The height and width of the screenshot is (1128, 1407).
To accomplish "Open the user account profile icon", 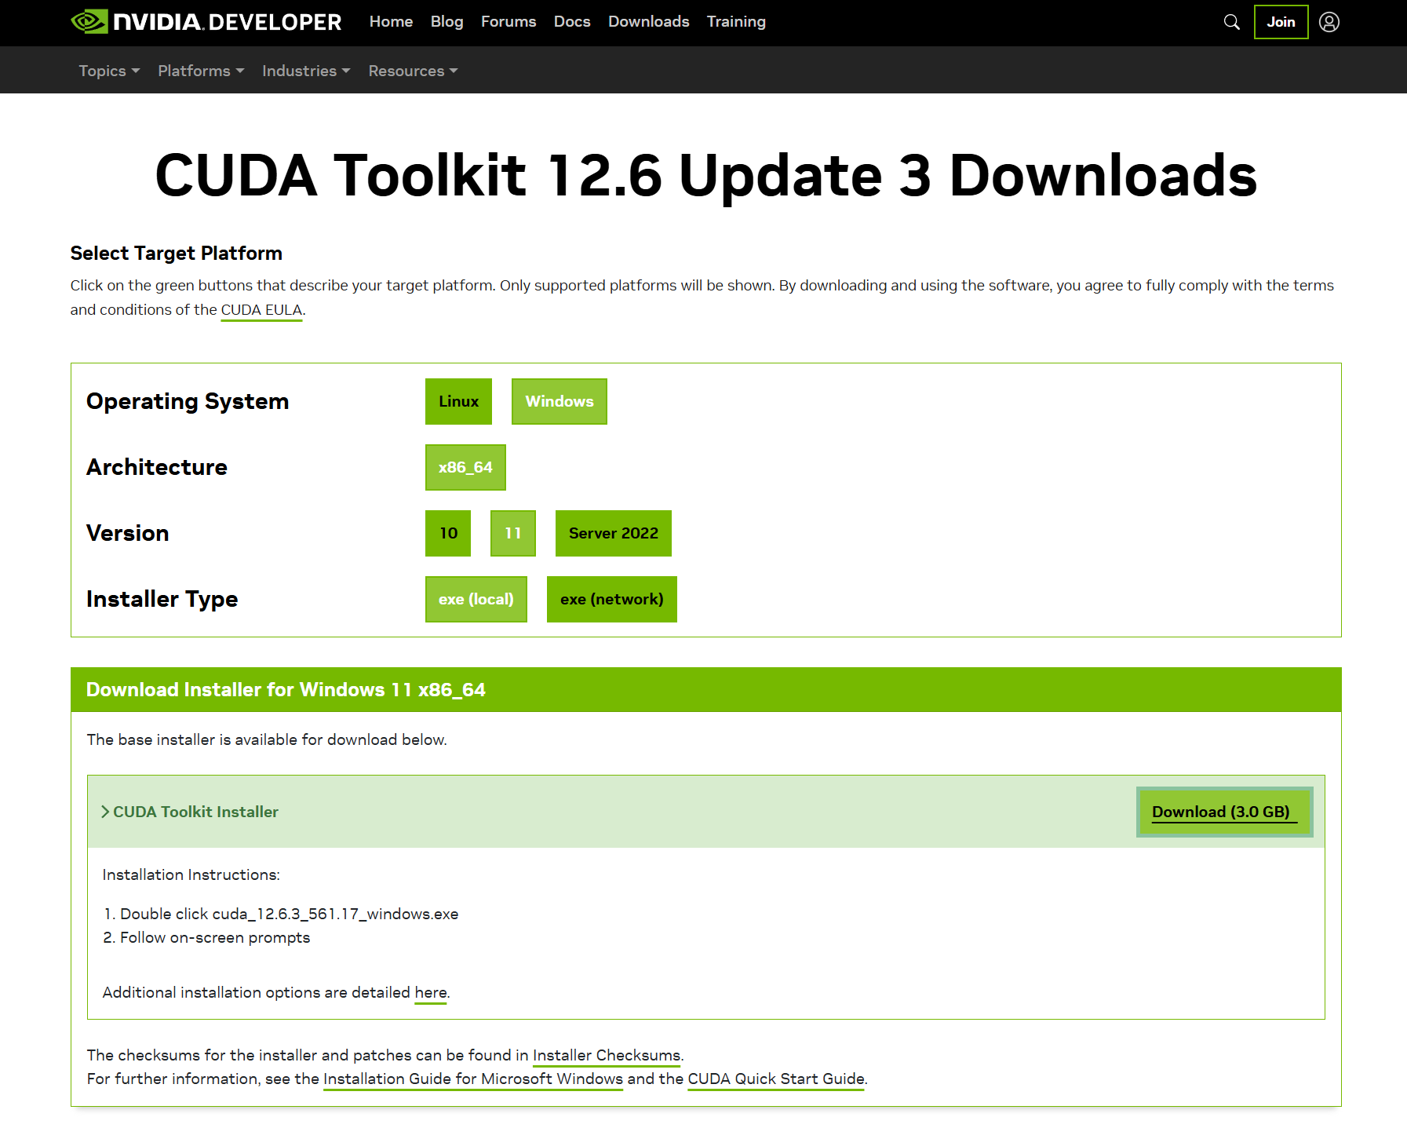I will coord(1329,22).
